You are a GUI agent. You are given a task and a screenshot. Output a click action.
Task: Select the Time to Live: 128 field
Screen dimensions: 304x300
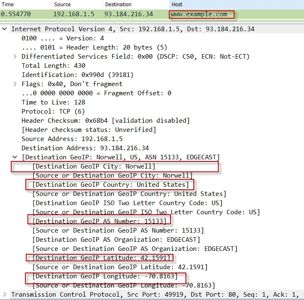[53, 102]
